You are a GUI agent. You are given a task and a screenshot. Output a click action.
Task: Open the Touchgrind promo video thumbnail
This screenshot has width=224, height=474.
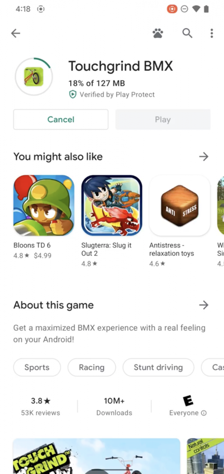click(x=97, y=456)
